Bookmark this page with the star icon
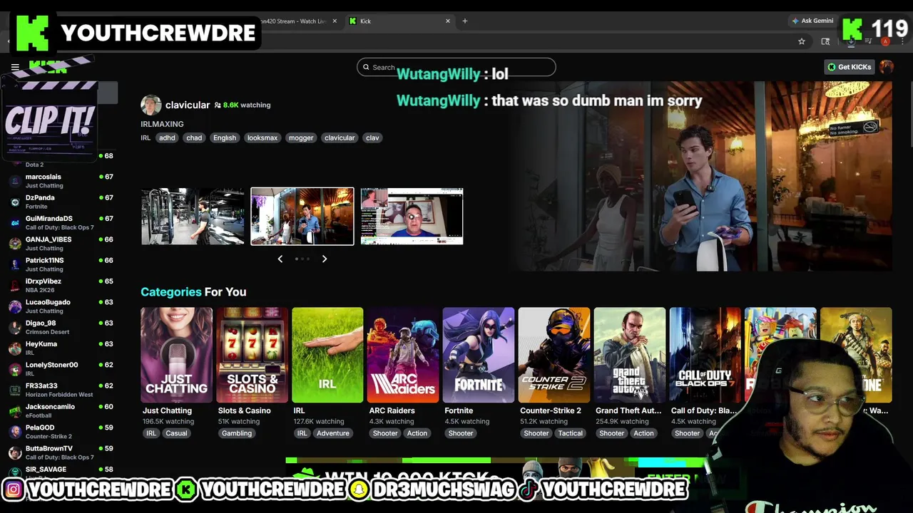 click(802, 41)
